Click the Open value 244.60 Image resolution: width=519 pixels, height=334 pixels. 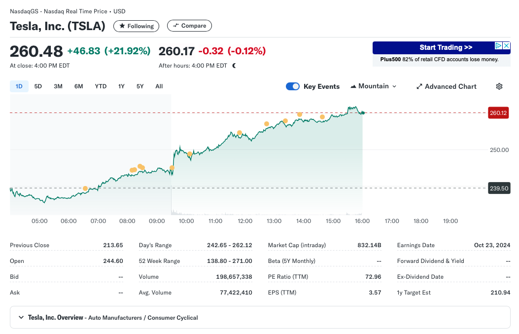(x=113, y=261)
